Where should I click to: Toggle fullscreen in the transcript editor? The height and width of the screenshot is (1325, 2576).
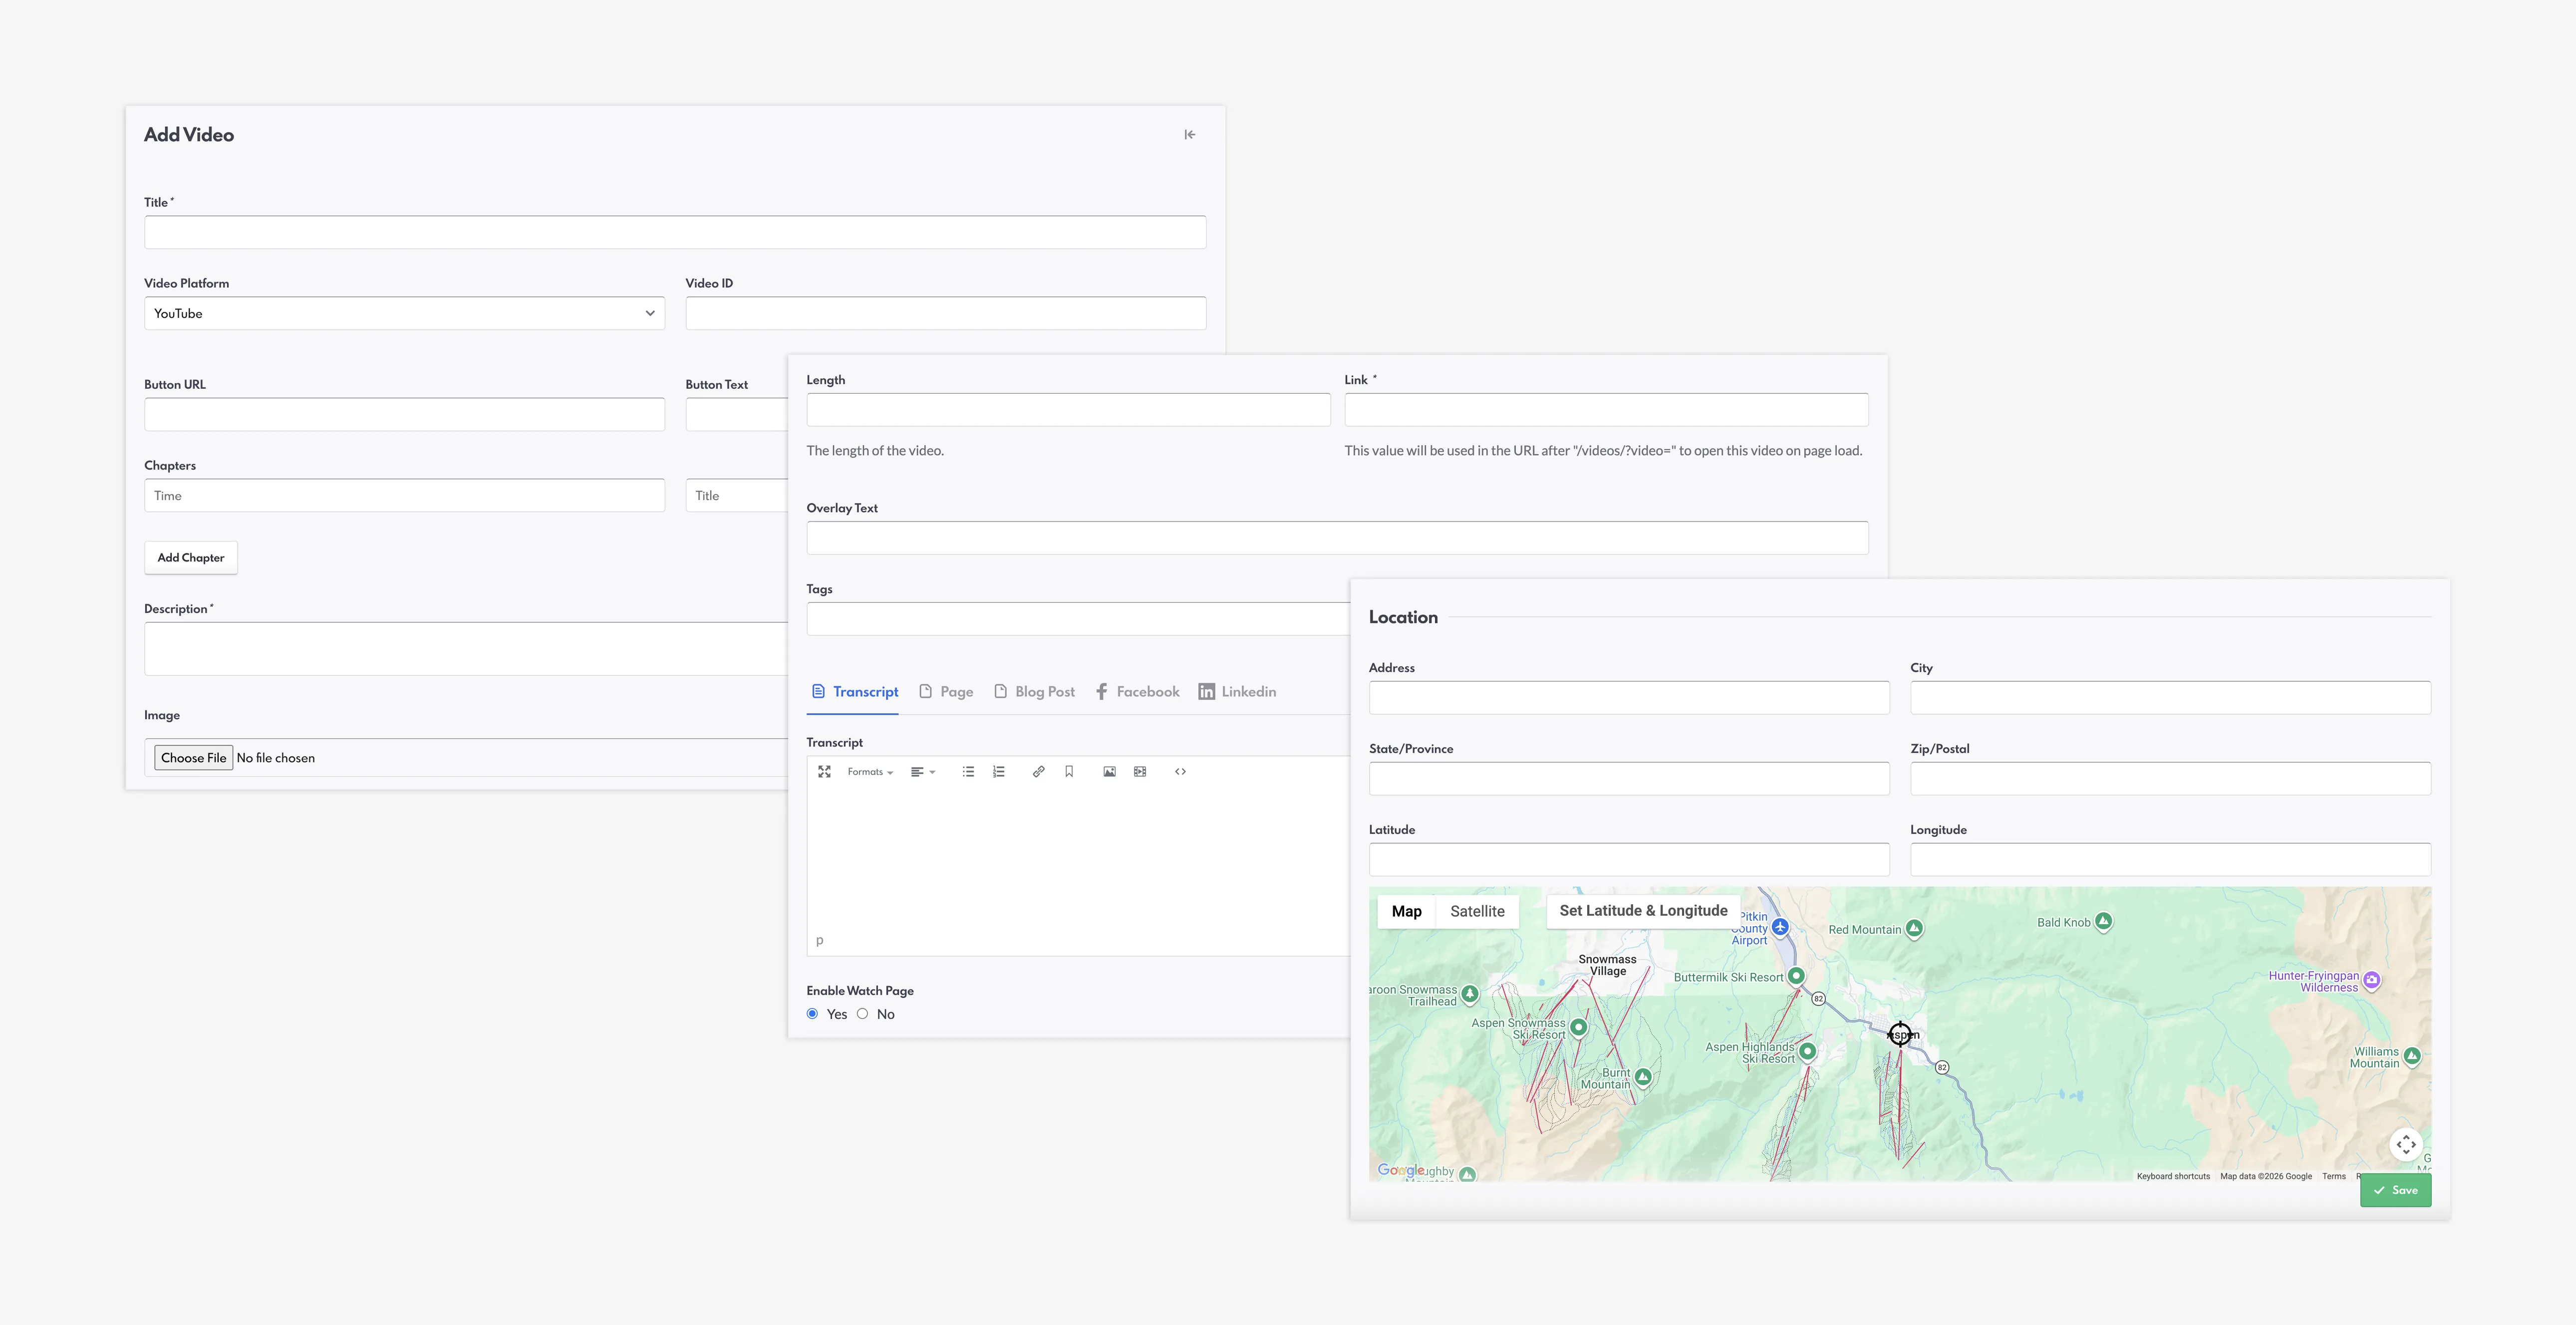(x=824, y=772)
